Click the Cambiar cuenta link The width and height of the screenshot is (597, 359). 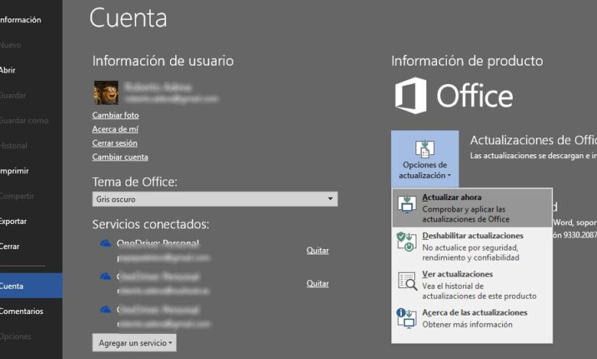[x=120, y=157]
